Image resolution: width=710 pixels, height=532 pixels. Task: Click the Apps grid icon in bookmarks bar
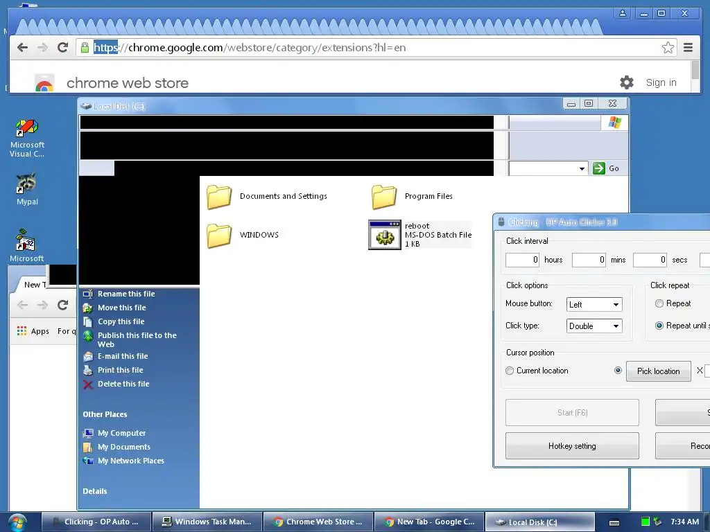click(x=21, y=331)
